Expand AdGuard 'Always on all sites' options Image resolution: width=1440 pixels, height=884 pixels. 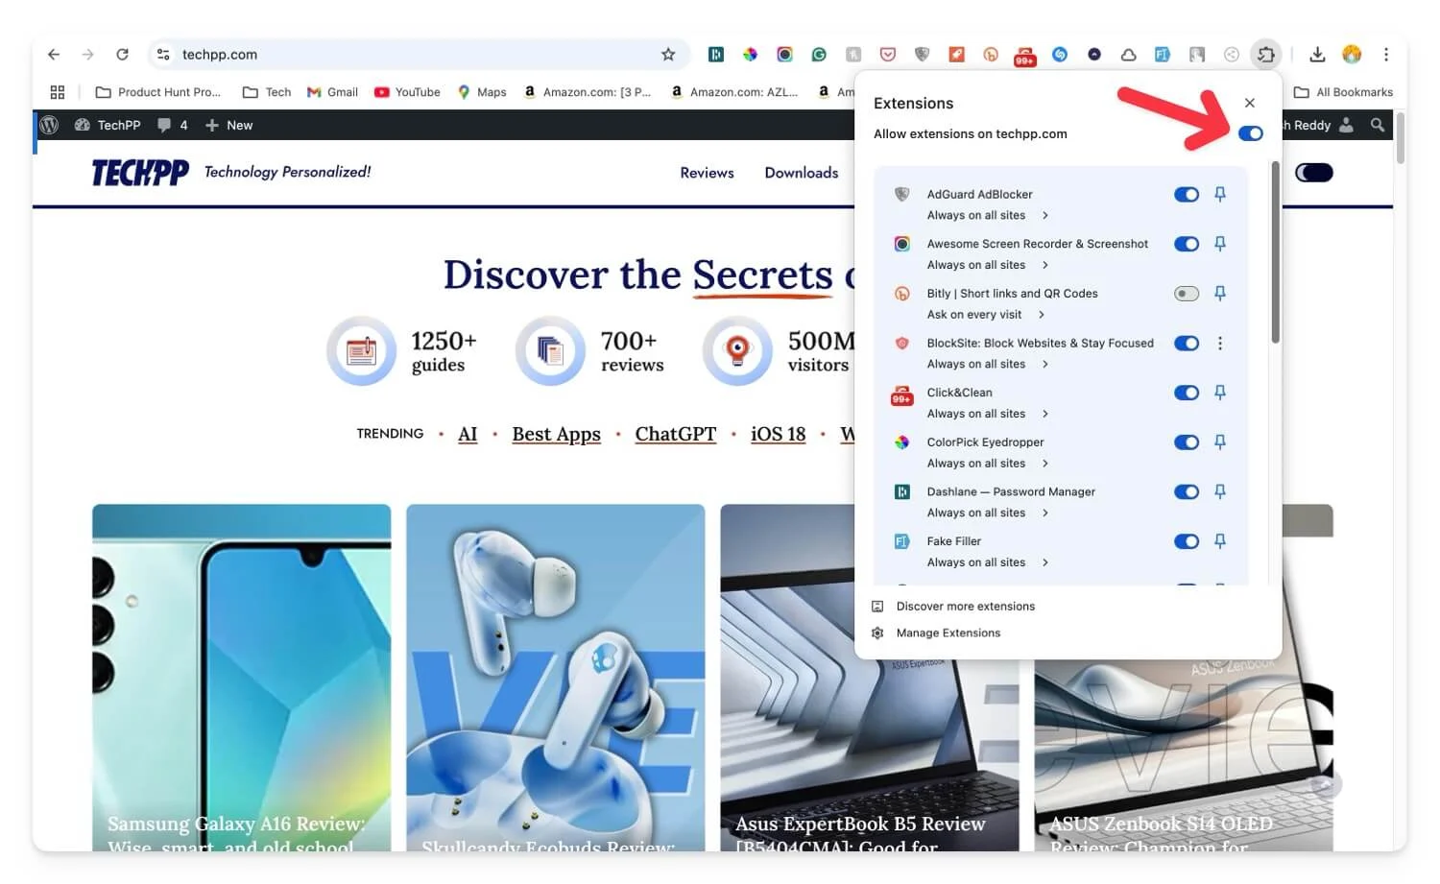(1045, 215)
